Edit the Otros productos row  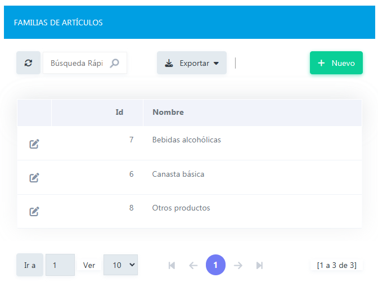34,211
